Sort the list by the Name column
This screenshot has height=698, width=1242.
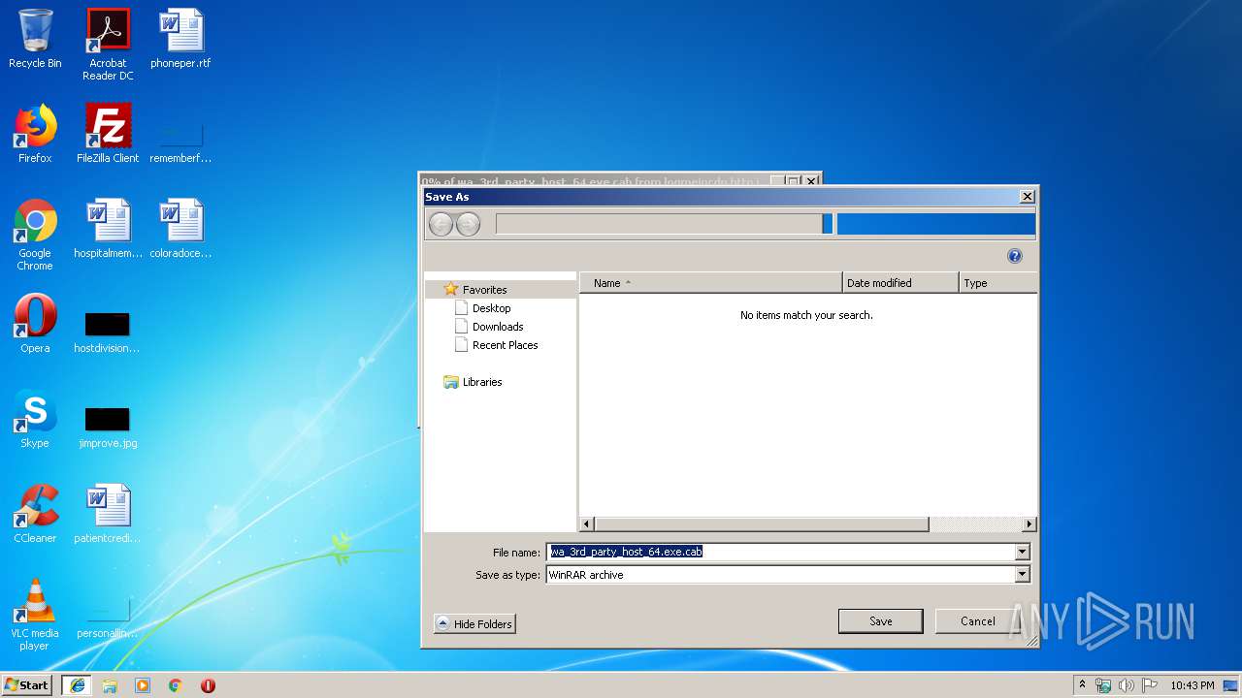[x=711, y=283]
